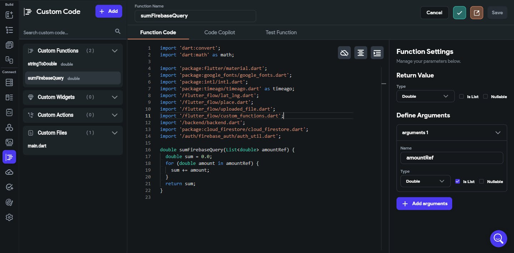
Task: Click the indent code icon in editor
Action: click(x=377, y=53)
